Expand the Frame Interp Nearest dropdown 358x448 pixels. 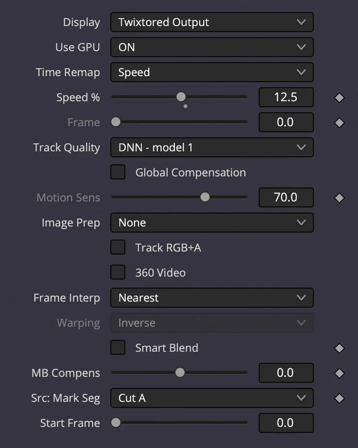212,298
